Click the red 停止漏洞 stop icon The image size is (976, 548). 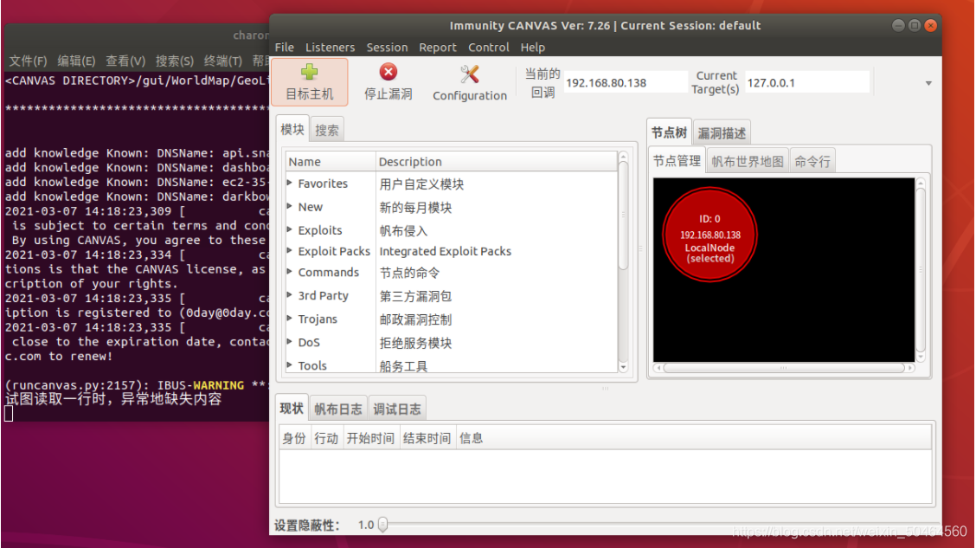click(x=388, y=72)
